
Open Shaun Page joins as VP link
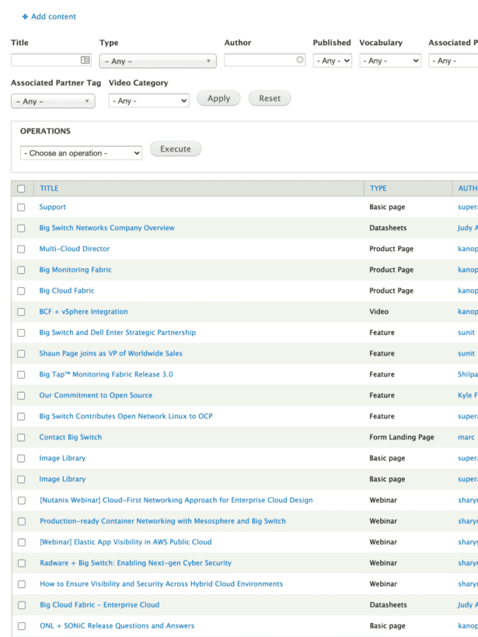(x=110, y=353)
